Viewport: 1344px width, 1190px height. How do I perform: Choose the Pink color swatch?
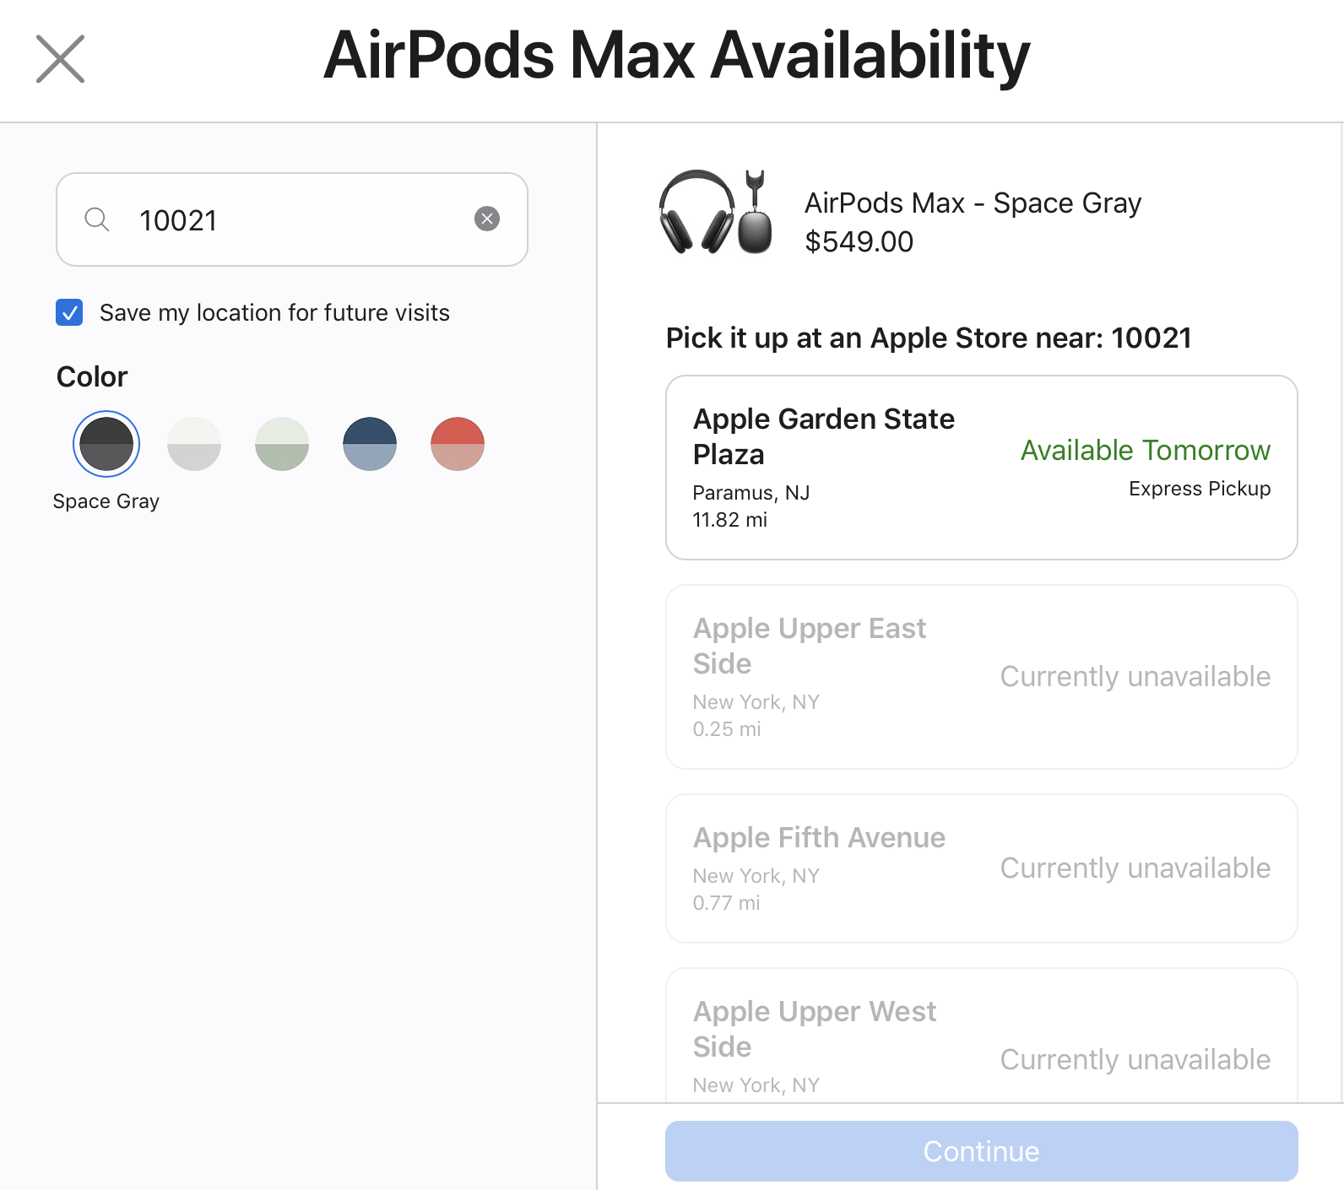(458, 444)
